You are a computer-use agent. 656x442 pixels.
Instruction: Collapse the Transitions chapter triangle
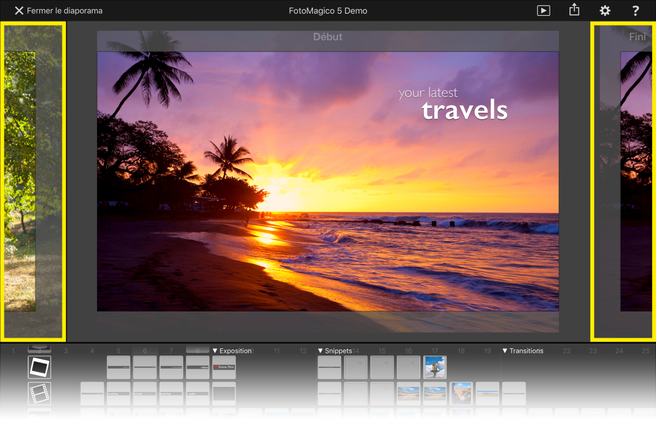pos(505,351)
